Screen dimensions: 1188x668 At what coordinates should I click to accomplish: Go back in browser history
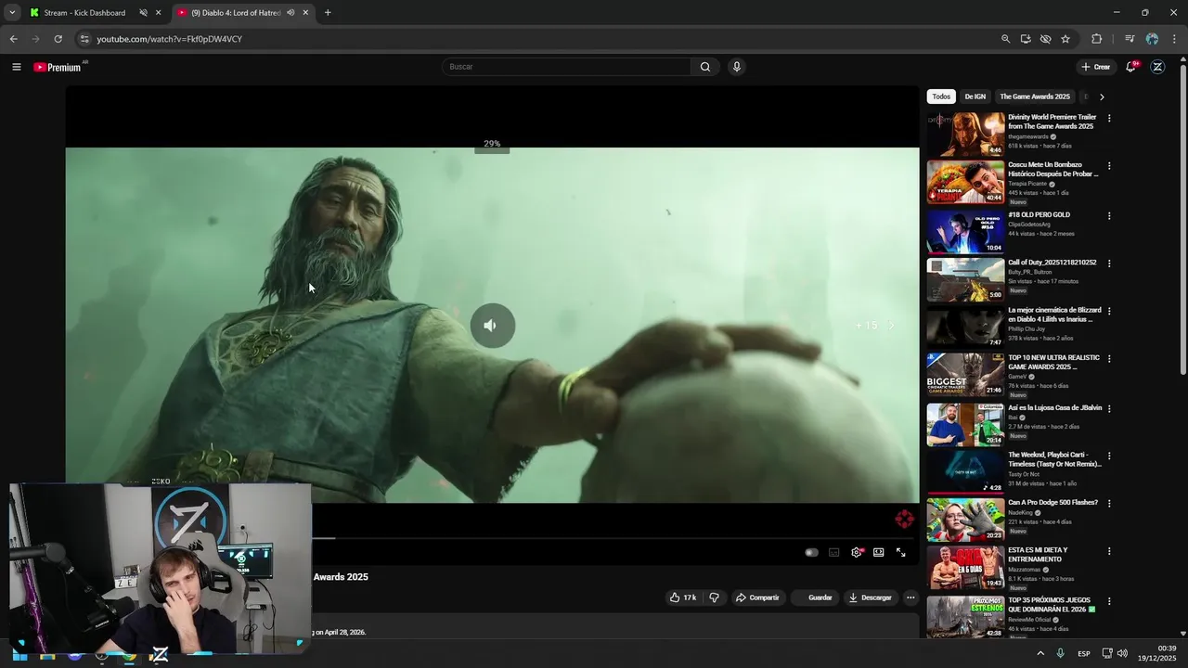(x=13, y=39)
